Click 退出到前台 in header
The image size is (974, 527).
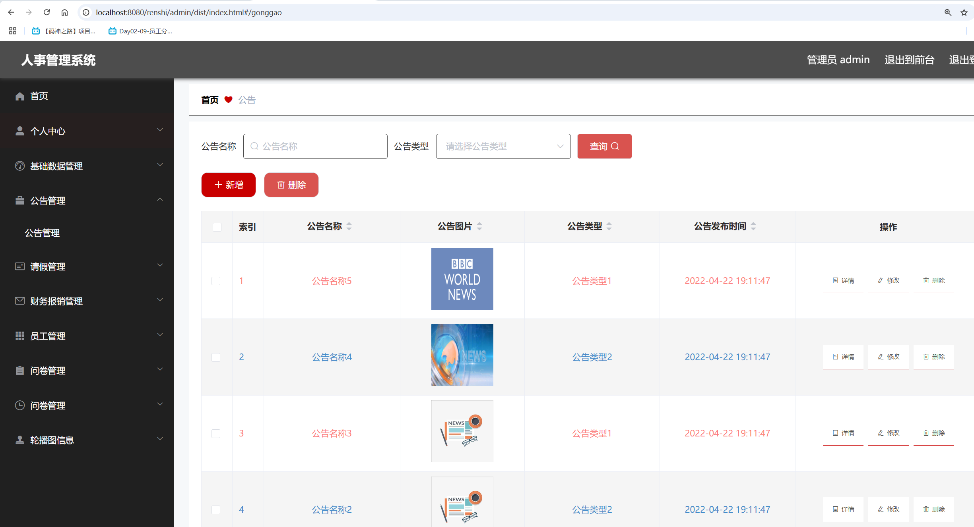910,60
